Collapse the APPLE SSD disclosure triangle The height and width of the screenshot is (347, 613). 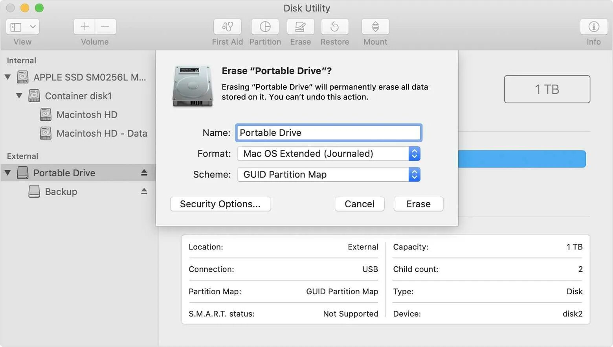pos(7,77)
